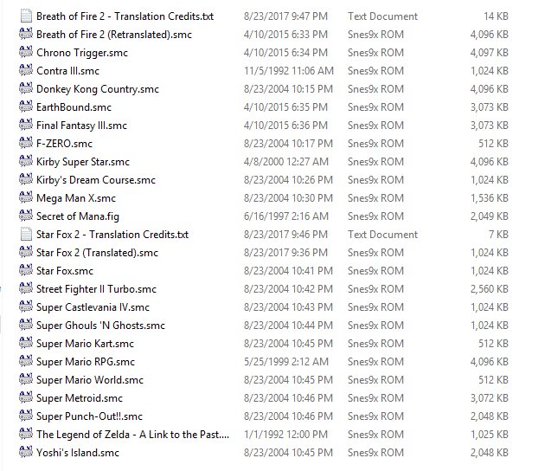This screenshot has width=538, height=471.
Task: Click the Super Metroid.smc ROM icon
Action: [26, 397]
